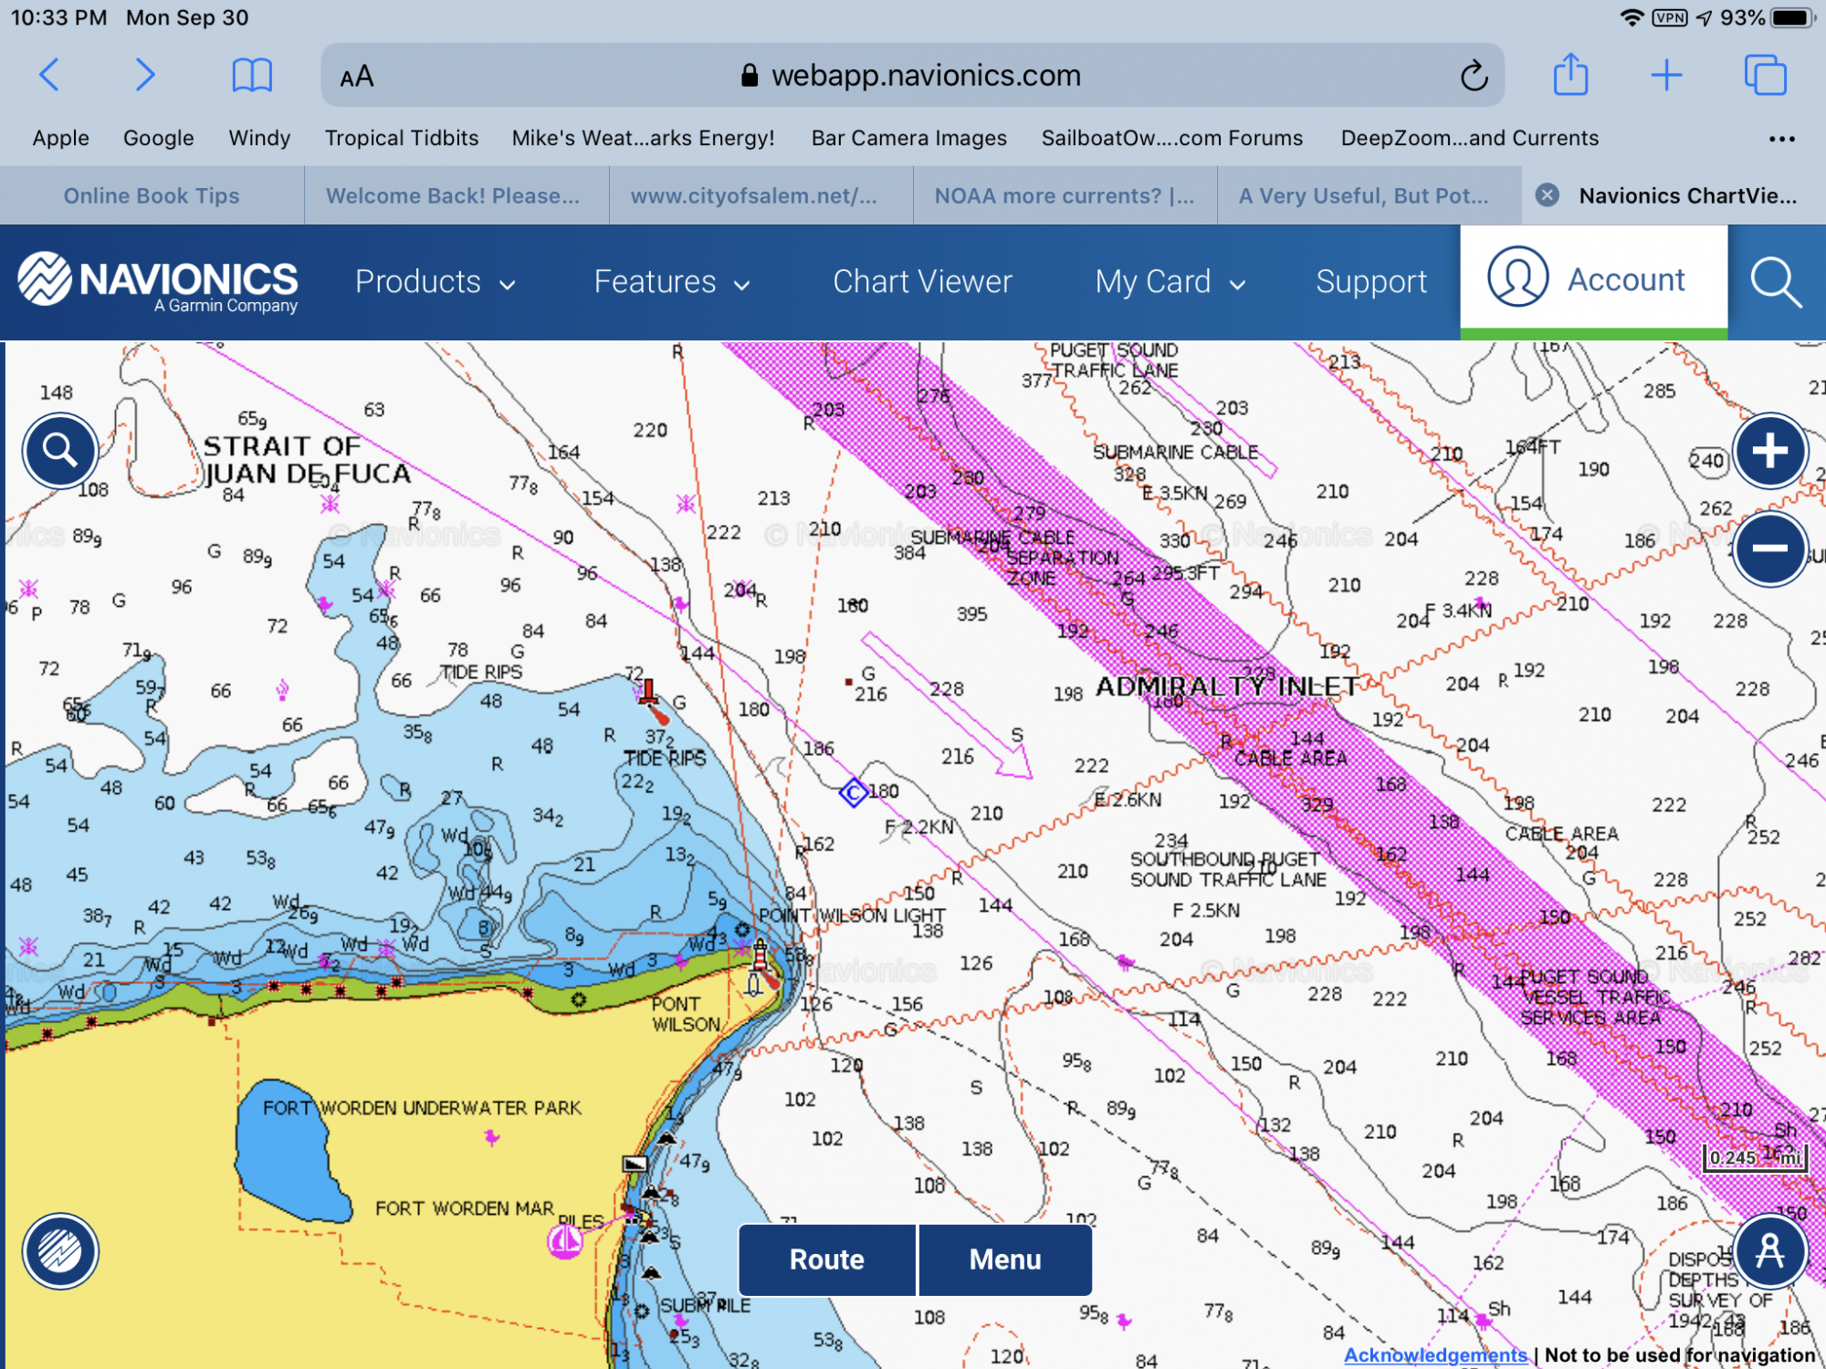
Task: Close the Navionics ChartViewer tab
Action: [1547, 194]
